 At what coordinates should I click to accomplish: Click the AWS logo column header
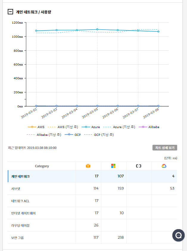88,166
